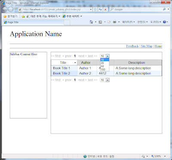The height and width of the screenshot is (160, 172).
Task: Click the Internet zone globe status icon
Action: pos(85,157)
